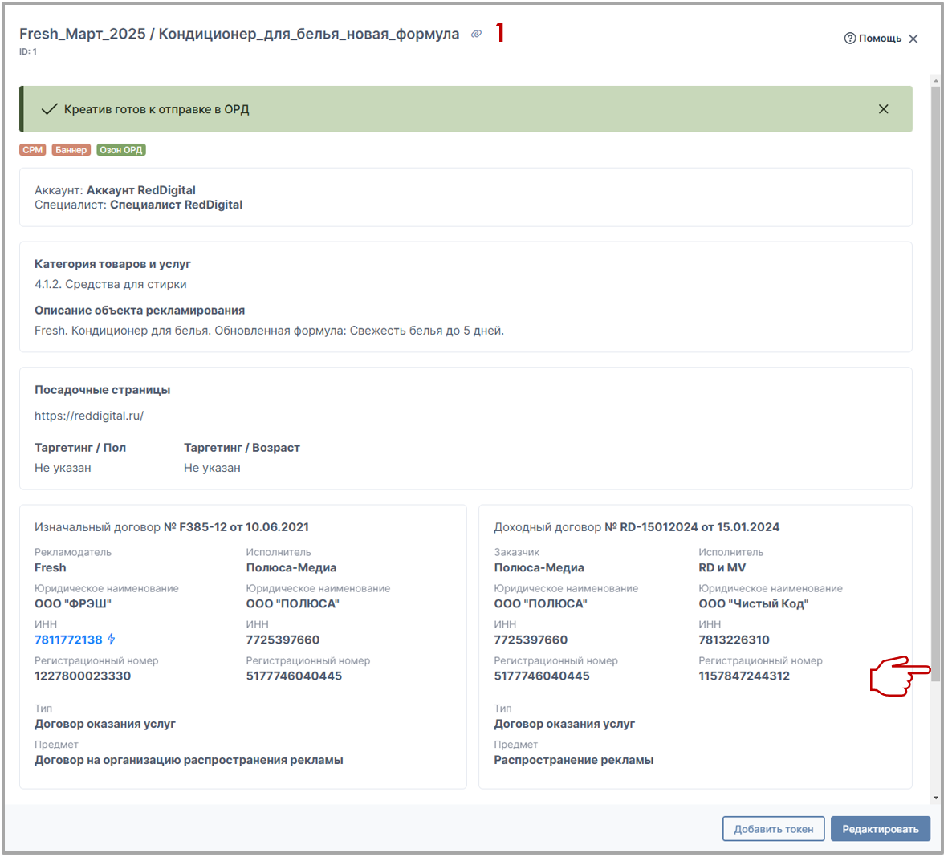Select ИНН value 7813226310
The image size is (948, 857).
(x=734, y=640)
